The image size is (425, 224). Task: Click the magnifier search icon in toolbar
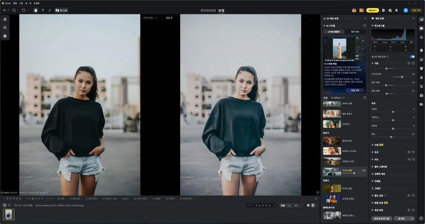pyautogui.click(x=14, y=10)
